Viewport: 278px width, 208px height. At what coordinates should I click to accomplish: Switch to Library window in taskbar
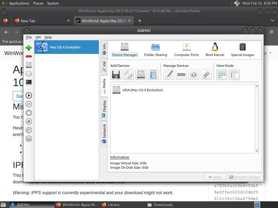123,205
